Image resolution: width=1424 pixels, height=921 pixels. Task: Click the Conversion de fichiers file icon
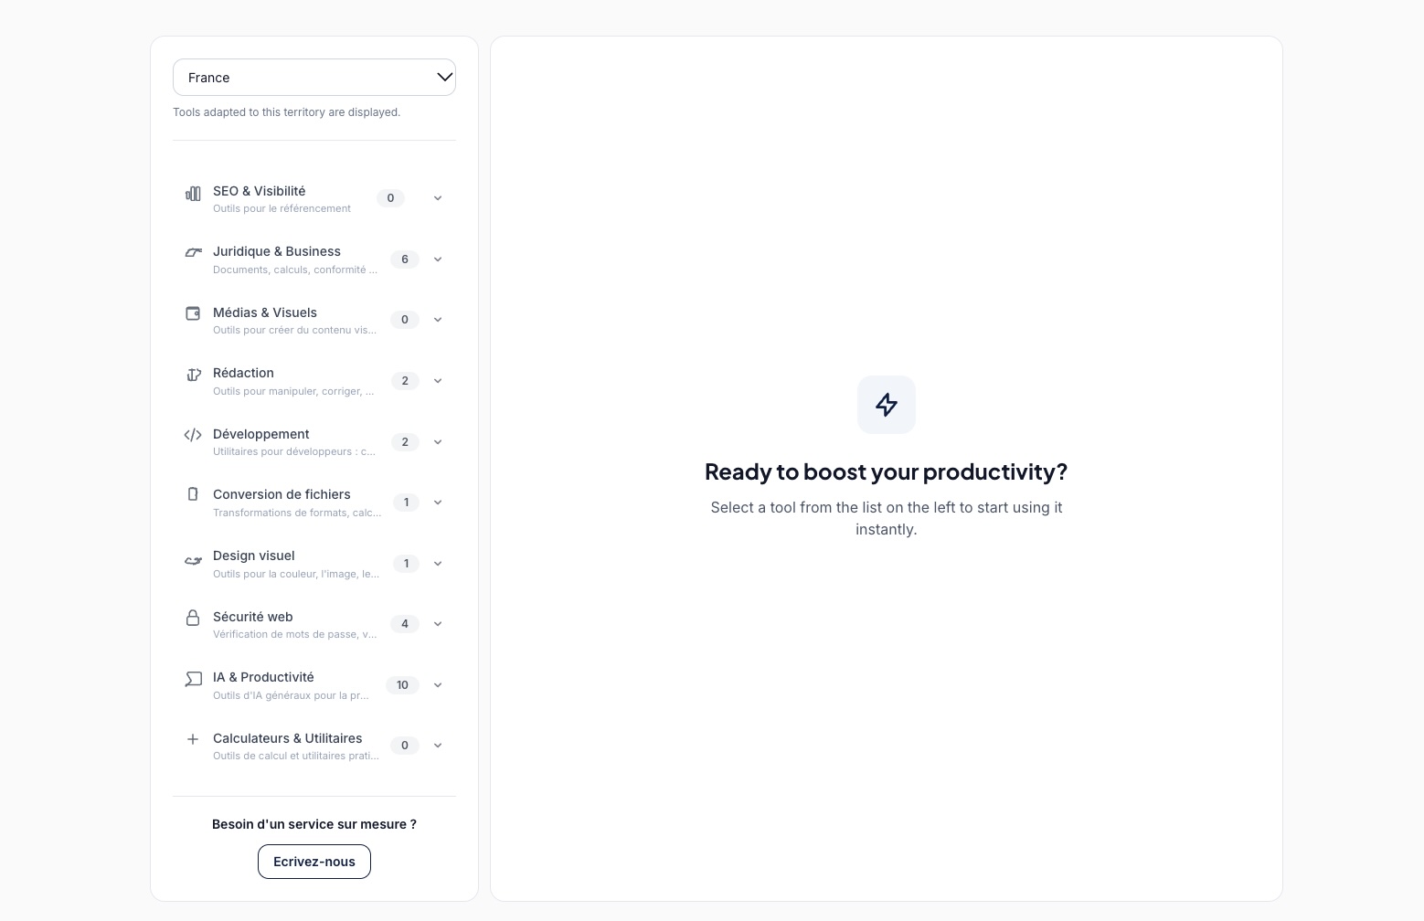[x=193, y=494]
